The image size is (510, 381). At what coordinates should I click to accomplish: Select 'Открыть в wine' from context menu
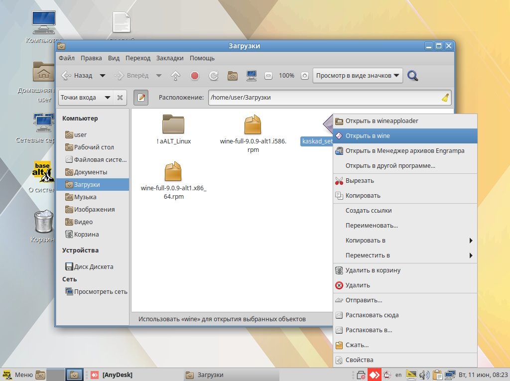368,135
